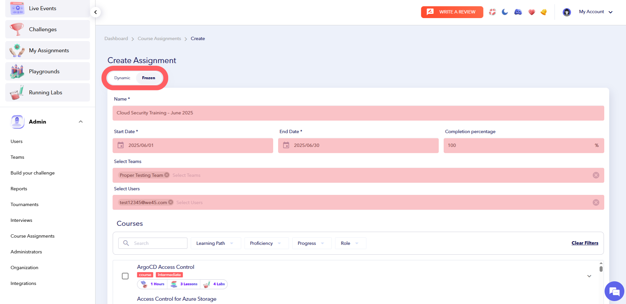
Task: Open the Learning Path filter dropdown
Action: point(215,243)
